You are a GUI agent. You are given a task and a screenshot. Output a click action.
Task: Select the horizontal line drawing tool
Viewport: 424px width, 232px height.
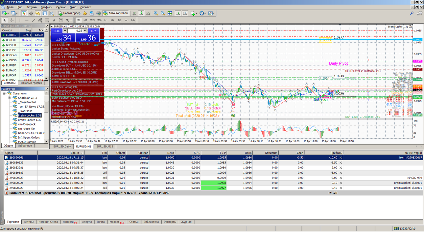pyautogui.click(x=27, y=20)
